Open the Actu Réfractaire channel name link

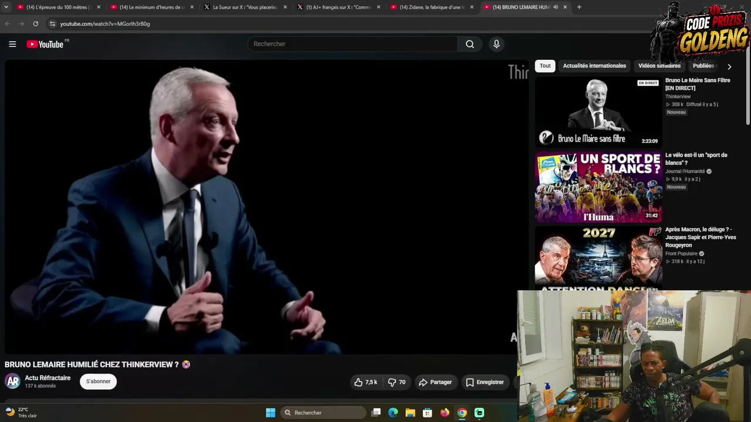[x=48, y=378]
